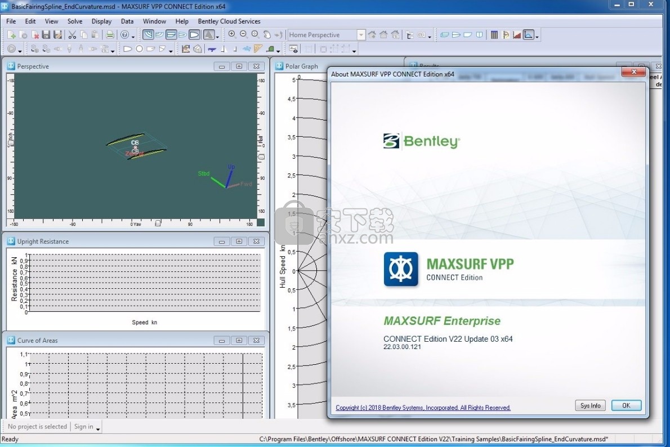Click the Bentley logo in About dialog
The image size is (670, 447).
421,141
